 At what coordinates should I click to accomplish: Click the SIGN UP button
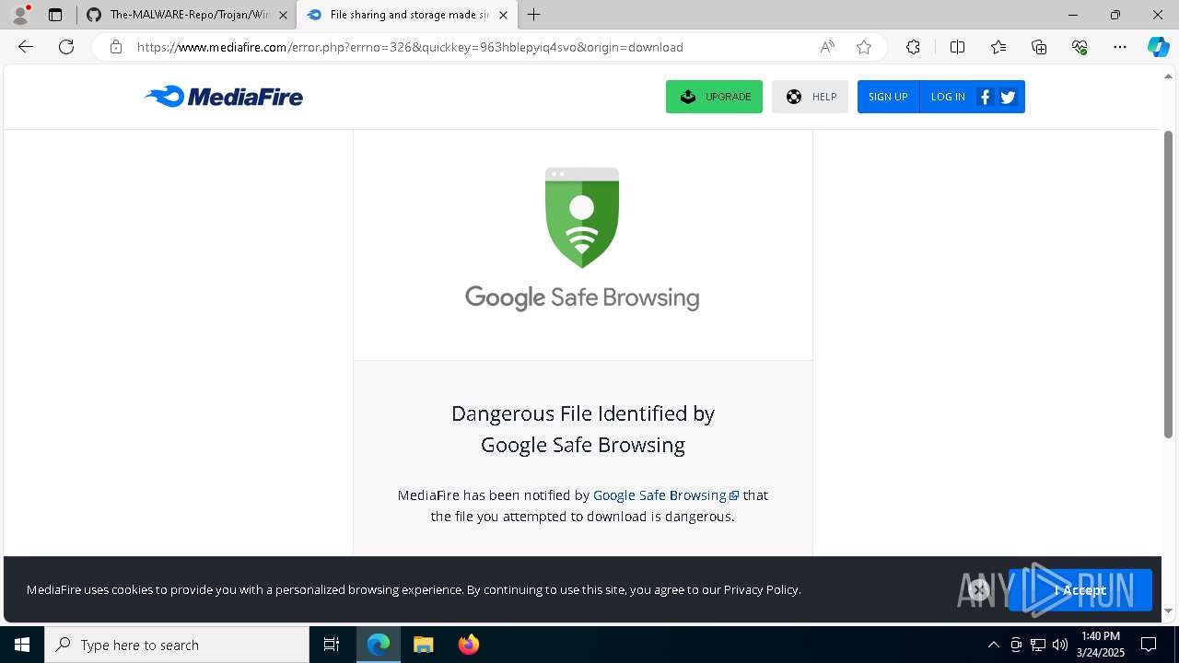(888, 97)
